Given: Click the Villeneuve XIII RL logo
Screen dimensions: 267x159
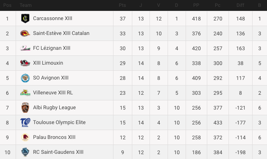Looking at the screenshot, I should coord(25,93).
